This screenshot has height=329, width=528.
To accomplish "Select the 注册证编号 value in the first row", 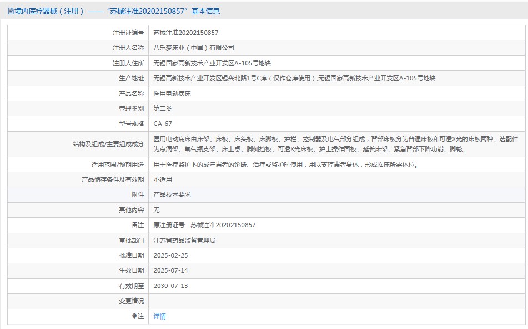I will click(185, 33).
